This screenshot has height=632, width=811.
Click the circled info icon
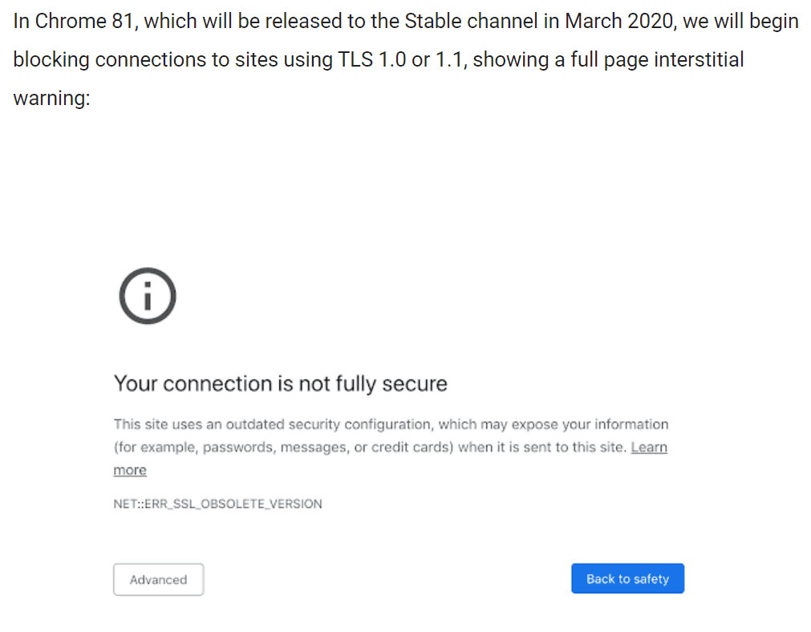[148, 296]
